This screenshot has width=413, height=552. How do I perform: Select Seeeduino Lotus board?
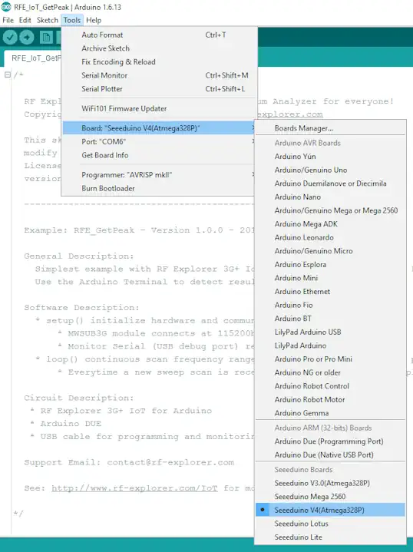(330, 524)
